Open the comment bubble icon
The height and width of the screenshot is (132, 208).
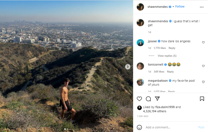(148, 99)
